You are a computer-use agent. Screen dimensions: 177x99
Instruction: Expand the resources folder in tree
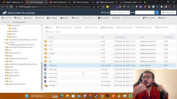8,26
